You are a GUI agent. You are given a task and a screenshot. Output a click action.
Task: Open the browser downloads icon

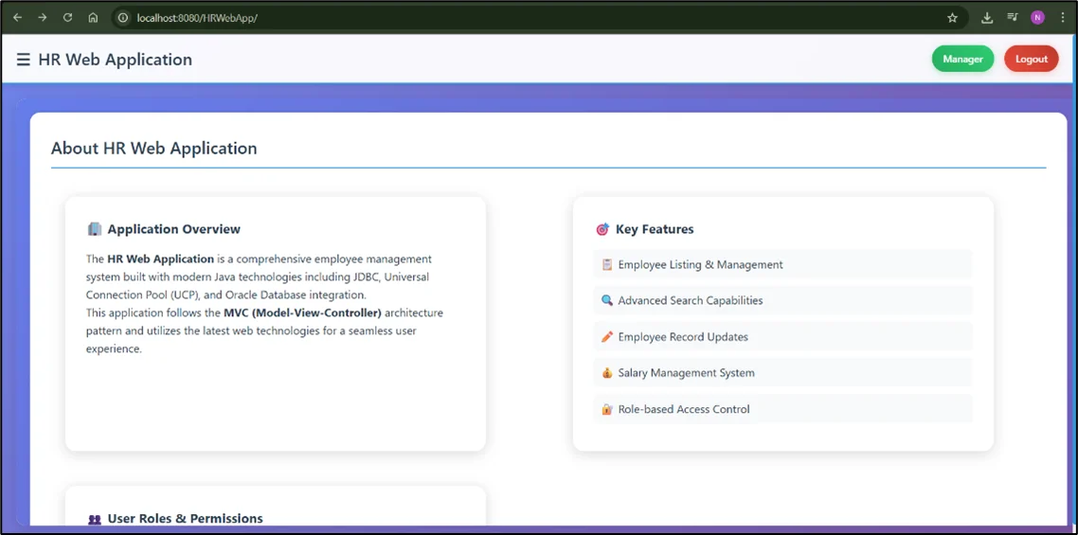pyautogui.click(x=987, y=18)
